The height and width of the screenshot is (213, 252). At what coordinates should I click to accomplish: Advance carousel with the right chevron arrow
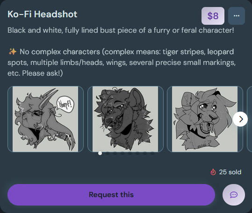(x=240, y=119)
